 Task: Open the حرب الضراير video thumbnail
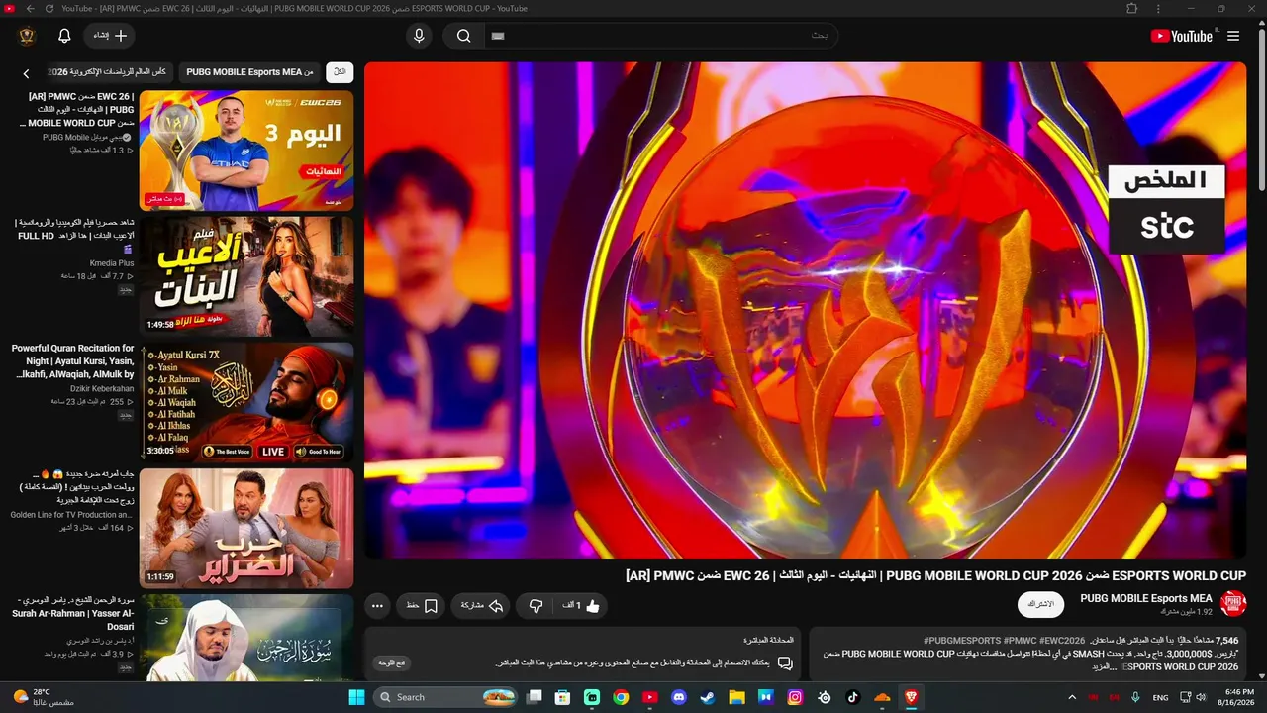coord(246,528)
